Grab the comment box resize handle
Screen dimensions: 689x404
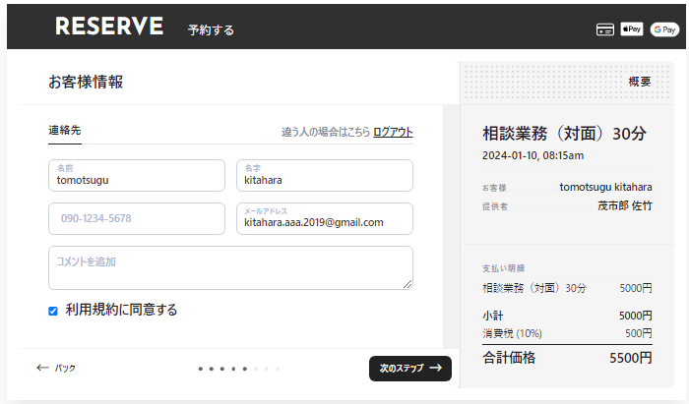click(407, 285)
